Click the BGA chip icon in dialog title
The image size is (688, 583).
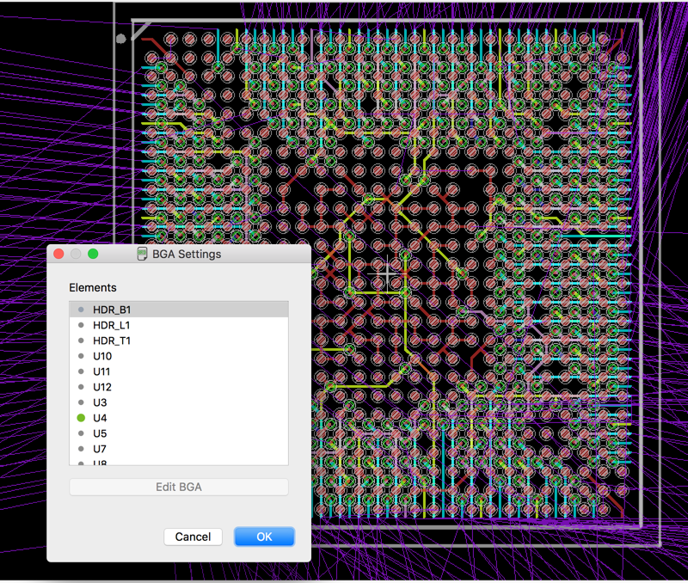click(x=140, y=254)
